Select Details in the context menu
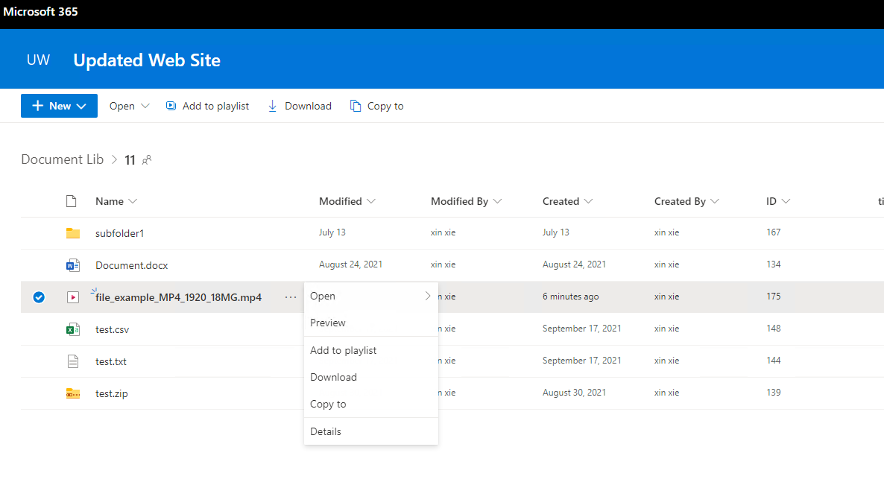 click(x=326, y=431)
